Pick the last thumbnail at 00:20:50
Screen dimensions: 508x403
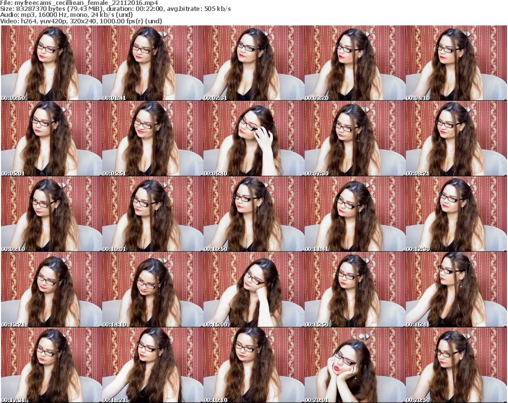point(456,365)
